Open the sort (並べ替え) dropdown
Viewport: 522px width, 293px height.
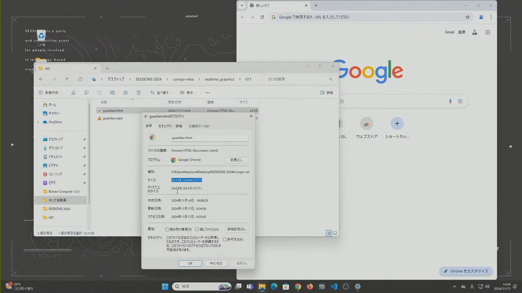161,93
